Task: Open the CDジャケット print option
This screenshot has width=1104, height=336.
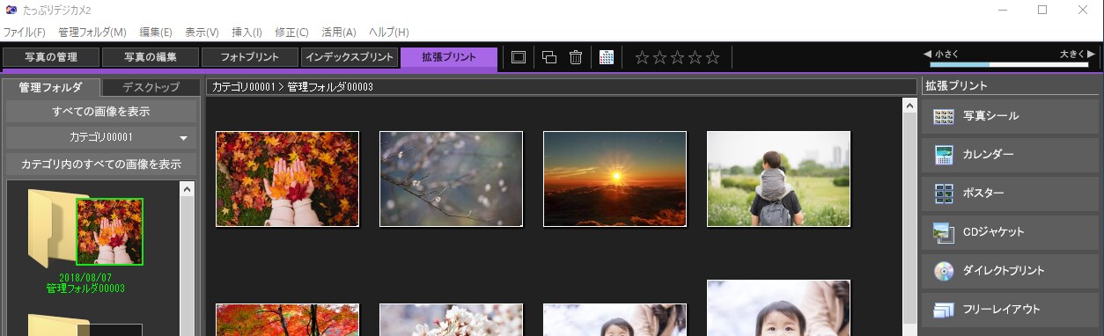Action: (x=1010, y=232)
